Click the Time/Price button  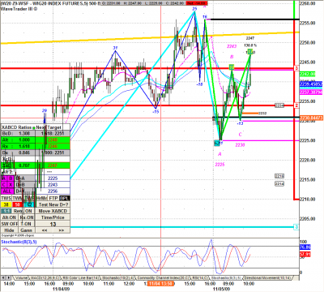coord(53,217)
